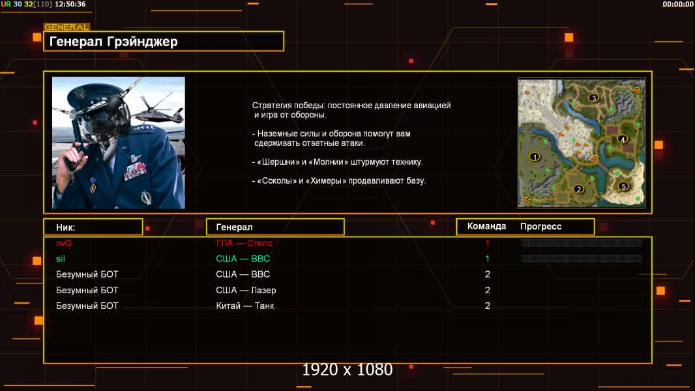Click the General Granger portrait image
Viewport: 695px width, 391px height.
119,143
